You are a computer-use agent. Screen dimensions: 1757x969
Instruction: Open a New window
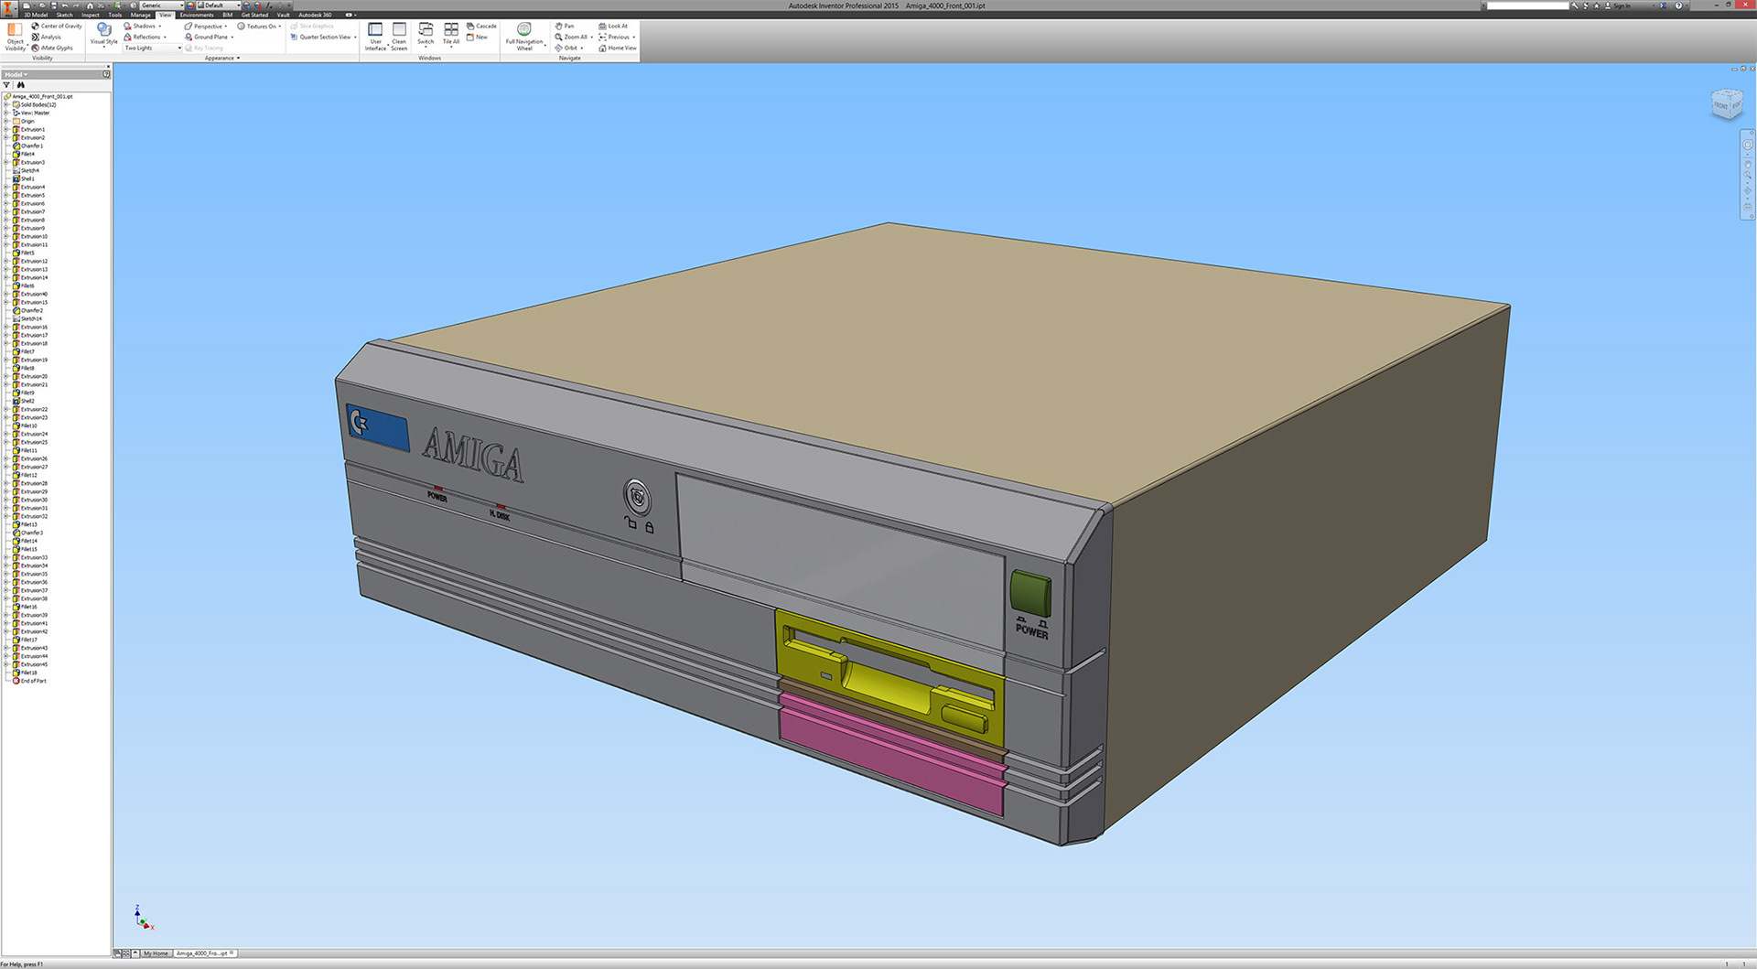(x=477, y=37)
